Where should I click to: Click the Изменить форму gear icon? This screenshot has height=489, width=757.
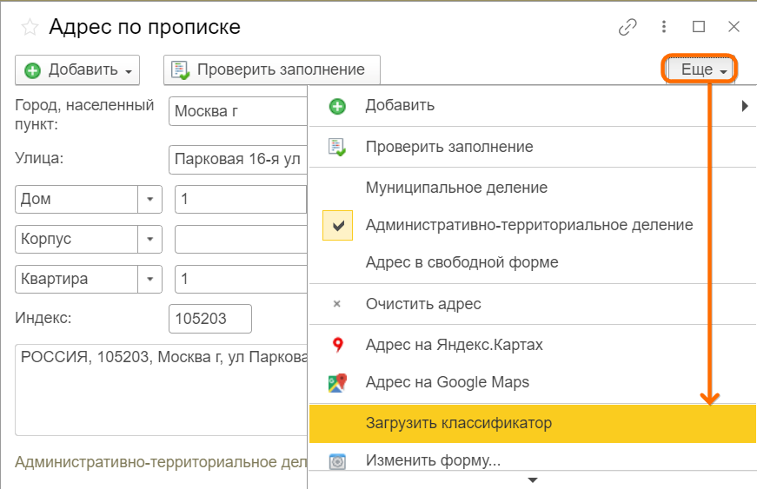(x=337, y=461)
